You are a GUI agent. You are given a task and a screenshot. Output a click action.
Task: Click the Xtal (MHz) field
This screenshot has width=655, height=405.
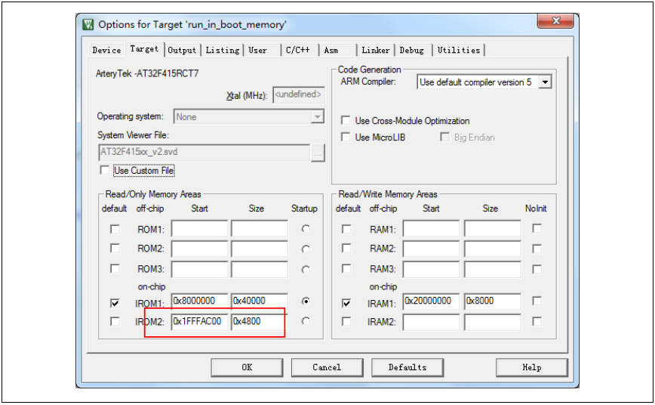click(298, 94)
